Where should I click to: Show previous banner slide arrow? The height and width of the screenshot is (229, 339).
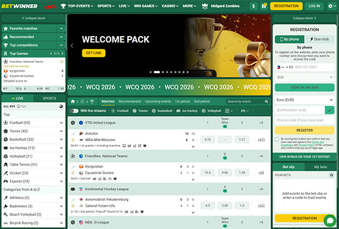72,46
